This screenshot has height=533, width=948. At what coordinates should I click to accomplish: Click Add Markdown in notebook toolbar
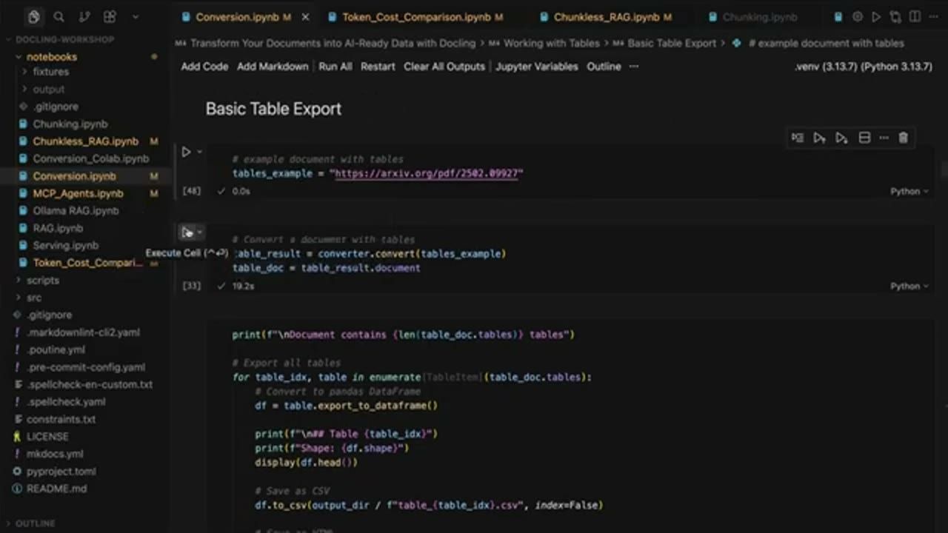click(x=273, y=66)
